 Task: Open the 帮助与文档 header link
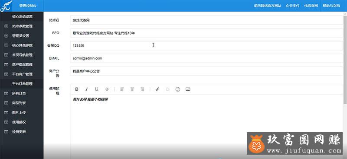pos(331,6)
